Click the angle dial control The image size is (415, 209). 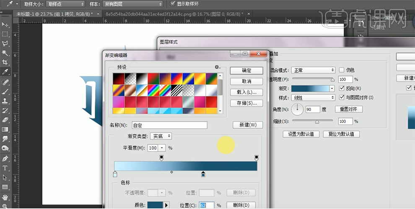[x=297, y=109]
